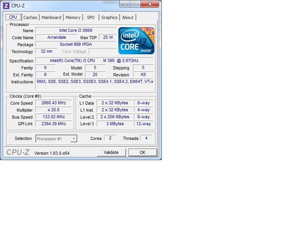The width and height of the screenshot is (298, 238).
Task: Click the Model value 5
Action: tap(95, 67)
